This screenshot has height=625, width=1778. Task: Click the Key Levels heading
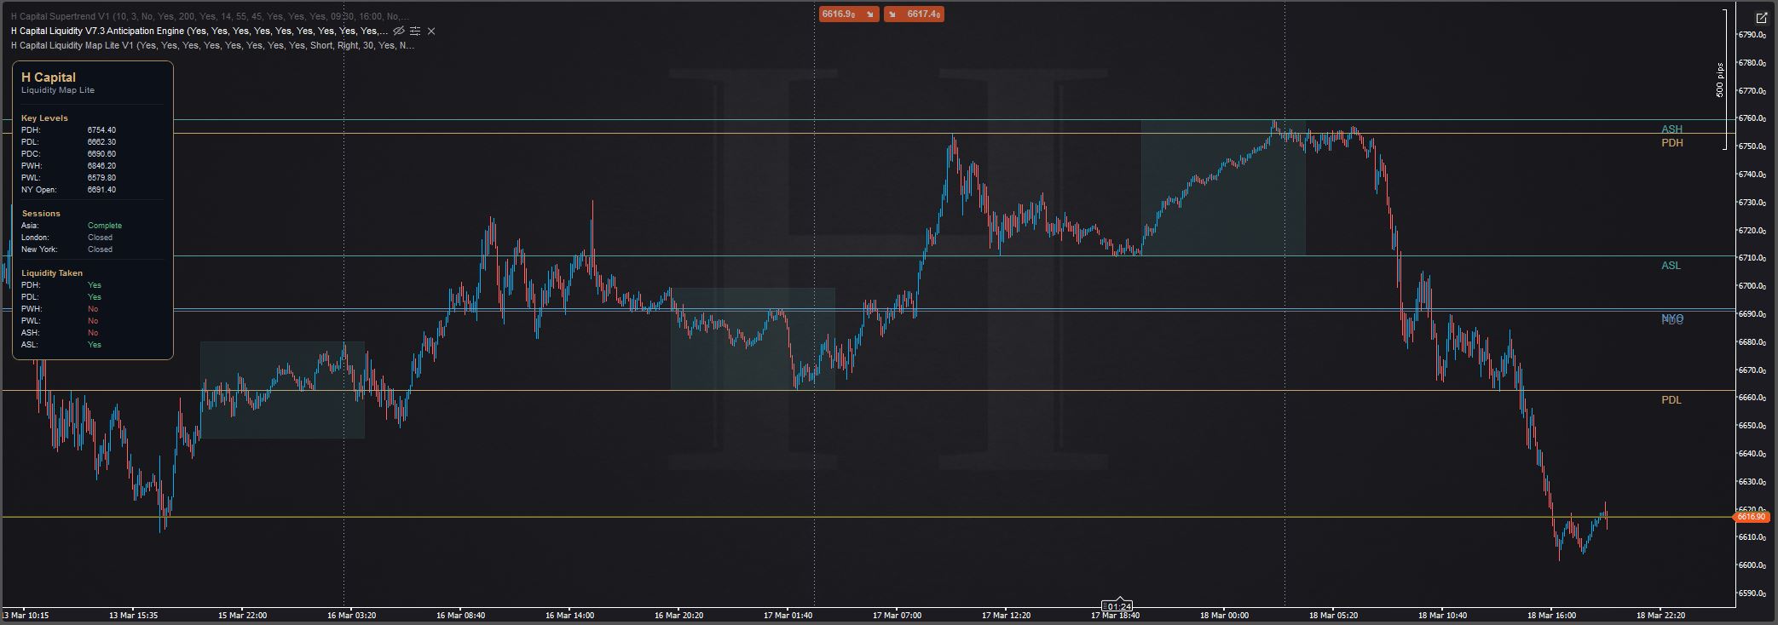[44, 118]
